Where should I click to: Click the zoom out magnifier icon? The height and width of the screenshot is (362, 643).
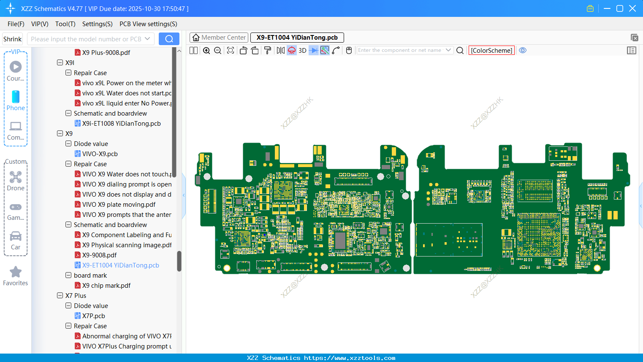218,51
